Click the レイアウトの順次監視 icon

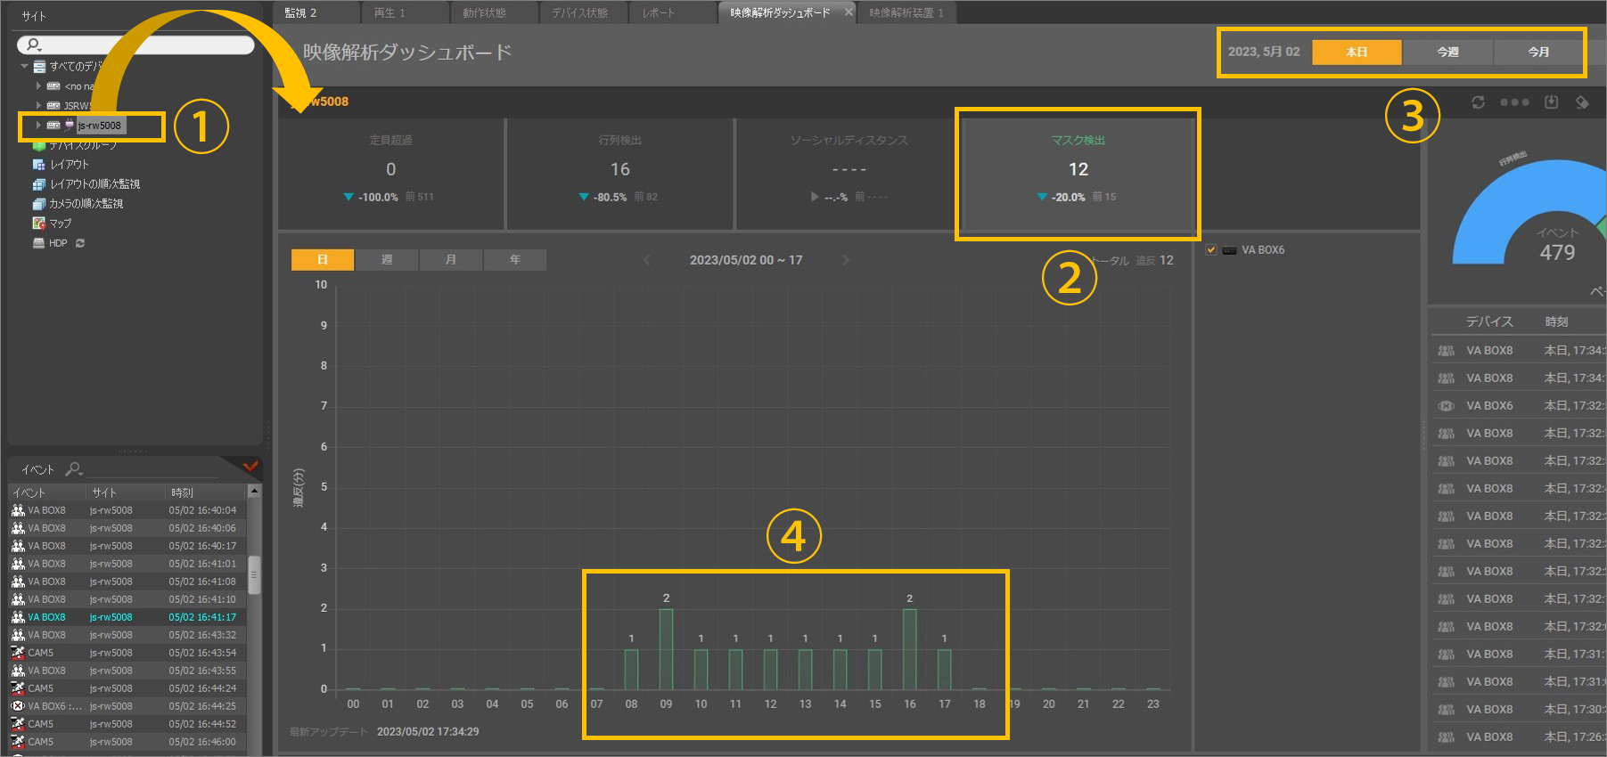click(x=38, y=184)
